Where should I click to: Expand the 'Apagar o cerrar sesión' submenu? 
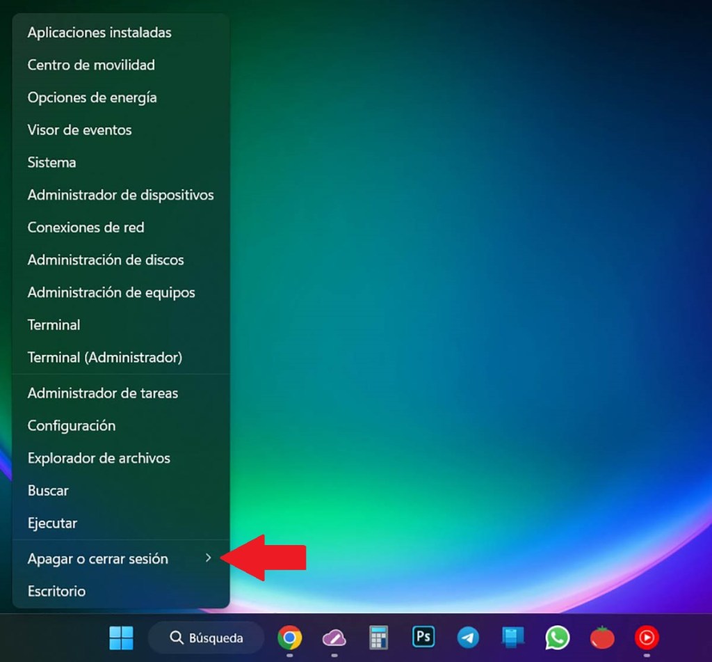tap(97, 558)
